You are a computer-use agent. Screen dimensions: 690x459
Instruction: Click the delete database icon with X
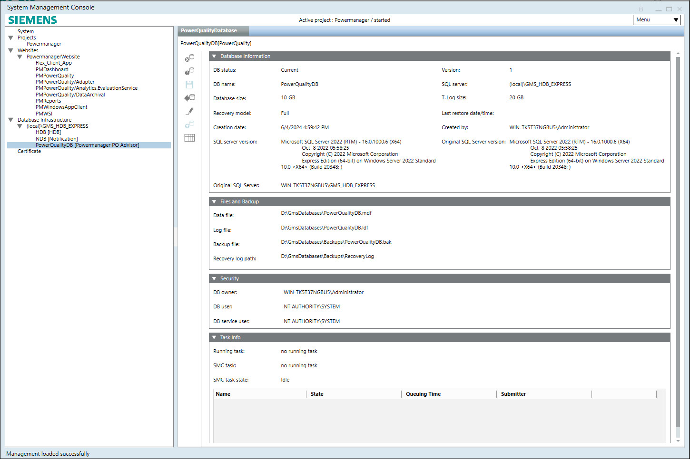coord(189,58)
